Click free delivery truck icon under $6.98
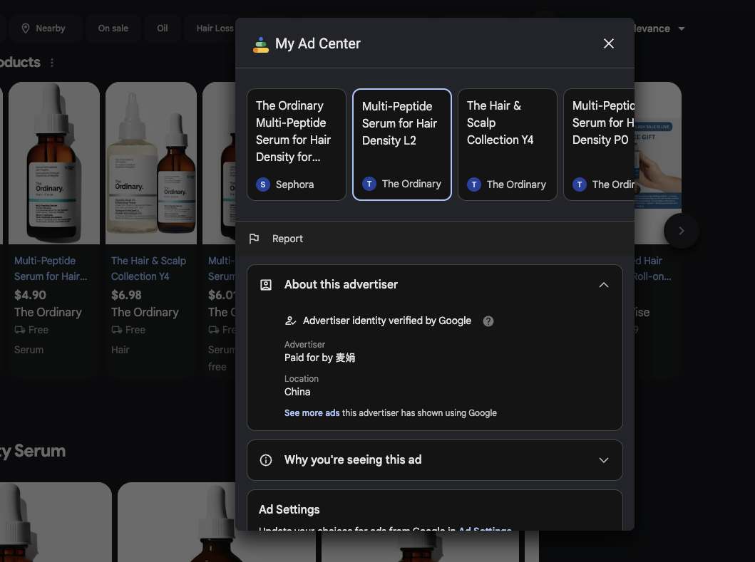 click(116, 330)
